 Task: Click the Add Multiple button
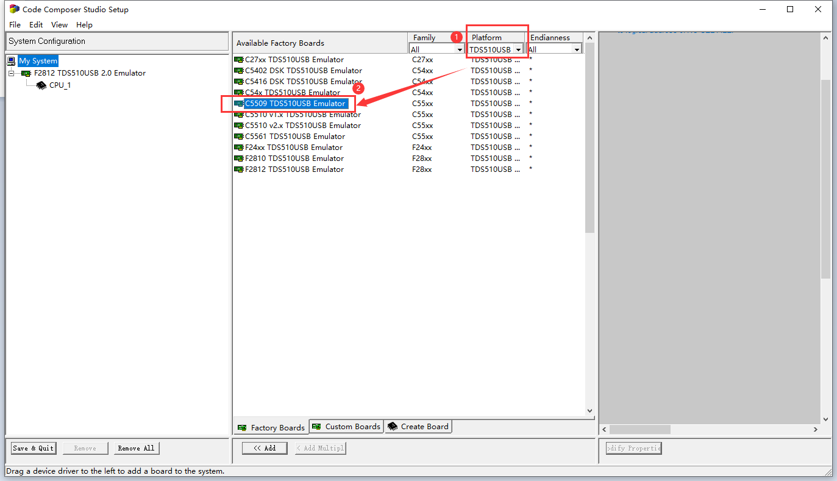(321, 448)
